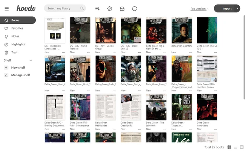Open DG - Adv - Control Group cover

(x=106, y=30)
